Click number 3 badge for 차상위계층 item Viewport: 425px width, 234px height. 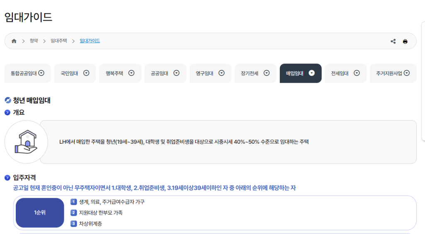[73, 224]
